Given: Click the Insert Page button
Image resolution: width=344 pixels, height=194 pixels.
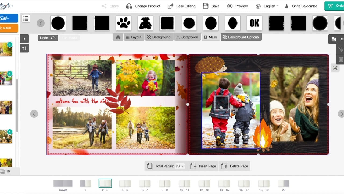Looking at the screenshot, I should [203, 166].
